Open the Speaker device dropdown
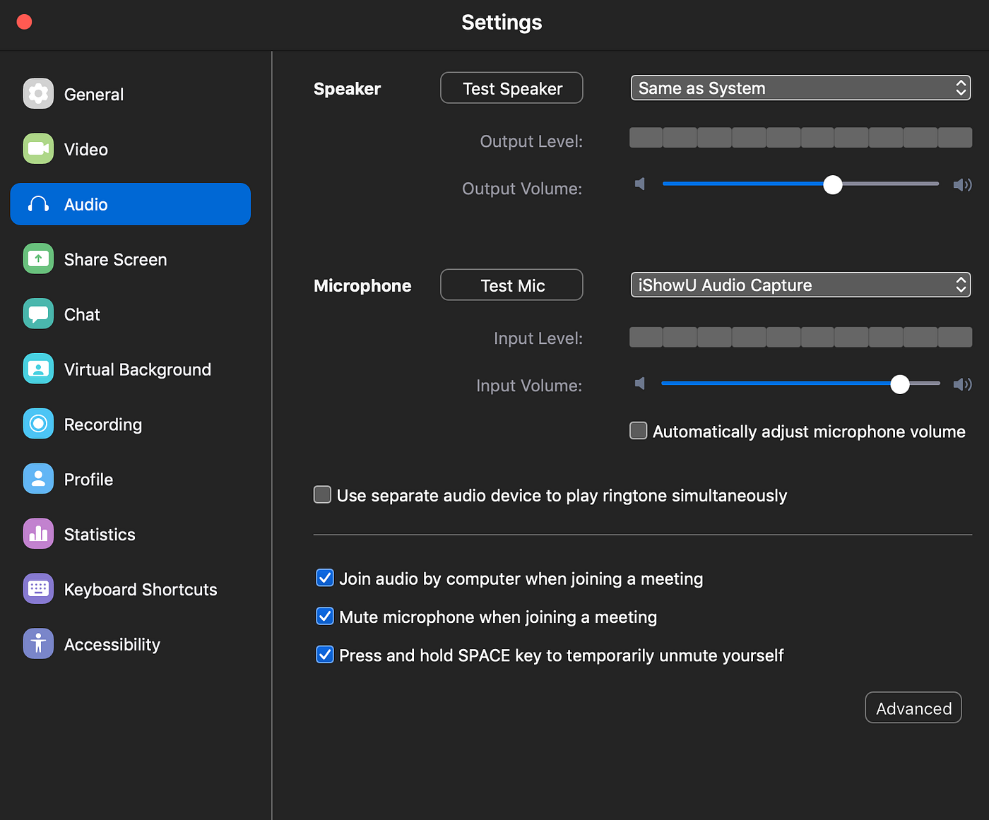Image resolution: width=989 pixels, height=820 pixels. tap(800, 88)
